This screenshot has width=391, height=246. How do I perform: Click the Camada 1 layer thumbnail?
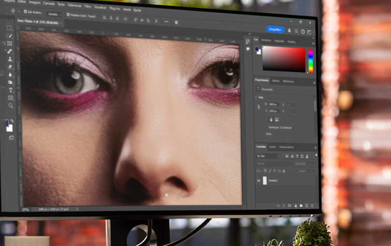[x=264, y=180]
